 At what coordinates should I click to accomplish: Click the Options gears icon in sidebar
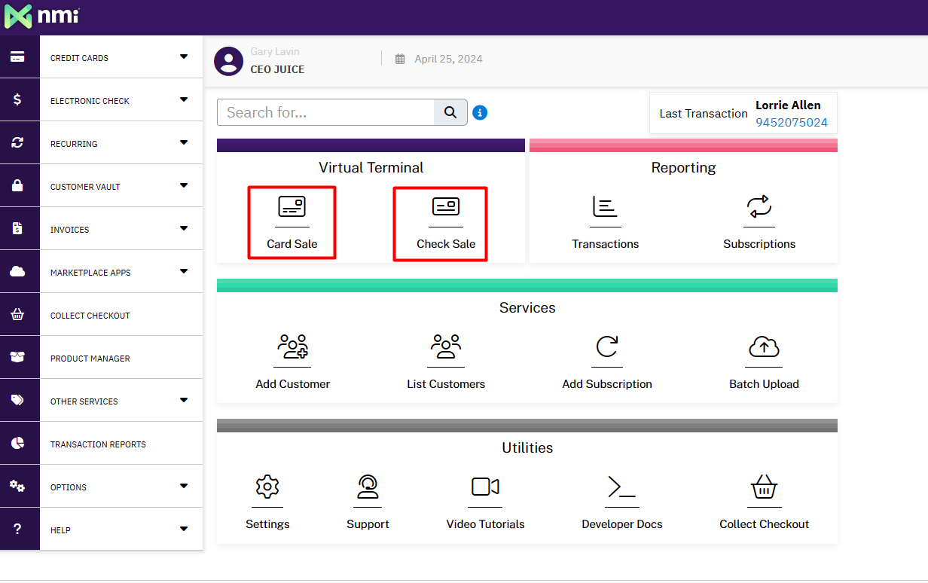17,486
